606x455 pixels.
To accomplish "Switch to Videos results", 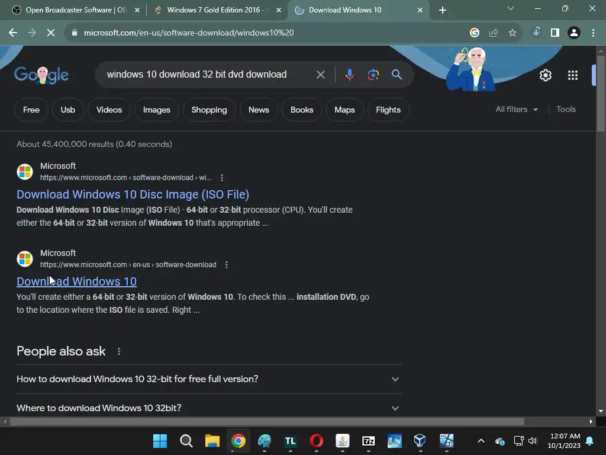I will [109, 110].
